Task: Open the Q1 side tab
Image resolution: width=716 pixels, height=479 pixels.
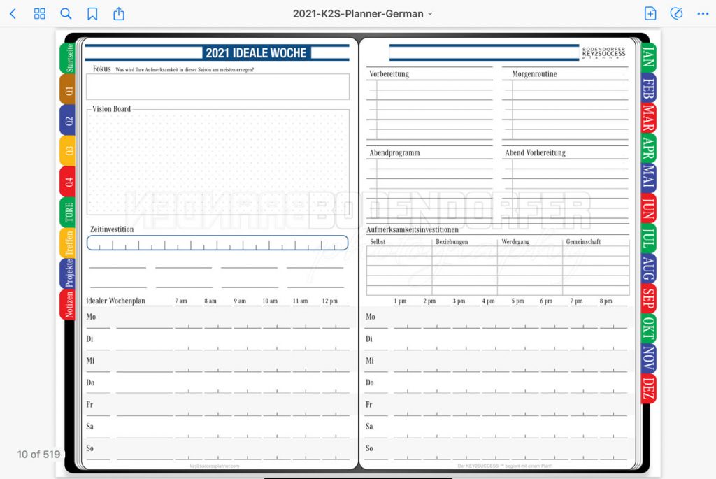Action: pyautogui.click(x=68, y=90)
